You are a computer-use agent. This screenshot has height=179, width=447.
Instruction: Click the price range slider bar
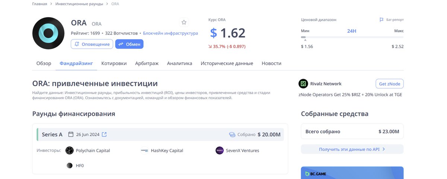coord(352,37)
